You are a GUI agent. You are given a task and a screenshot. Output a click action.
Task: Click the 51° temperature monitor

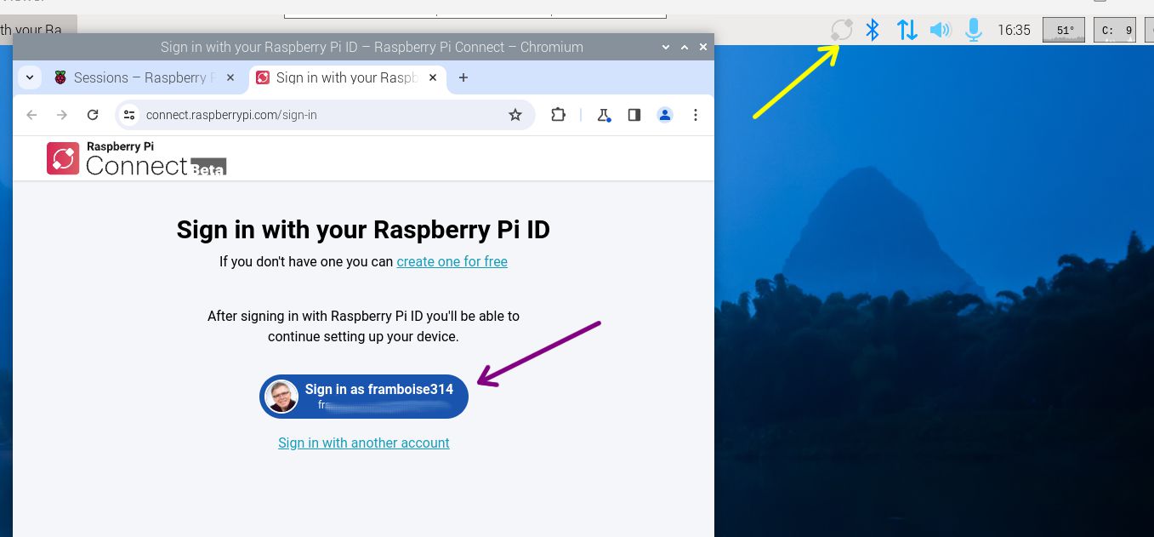1064,30
